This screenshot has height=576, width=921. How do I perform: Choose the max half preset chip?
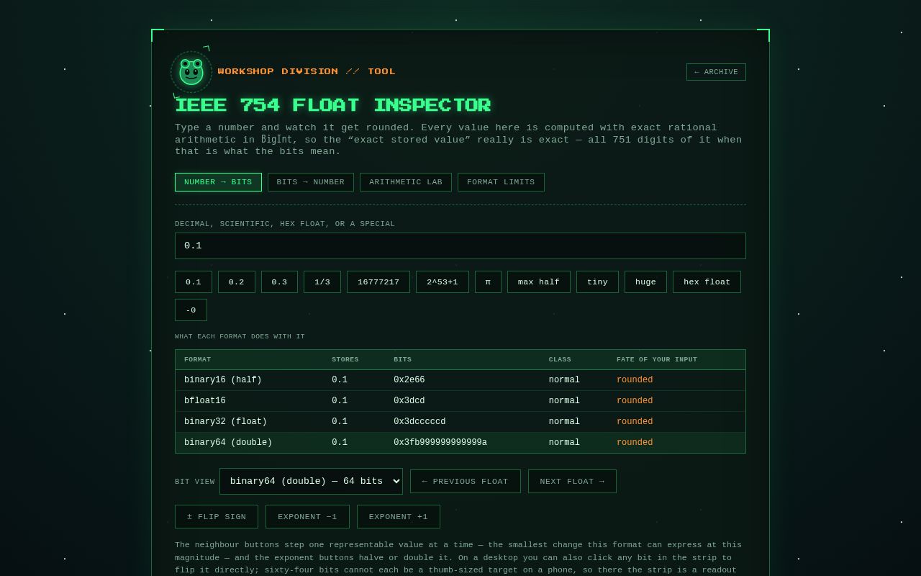(x=539, y=282)
